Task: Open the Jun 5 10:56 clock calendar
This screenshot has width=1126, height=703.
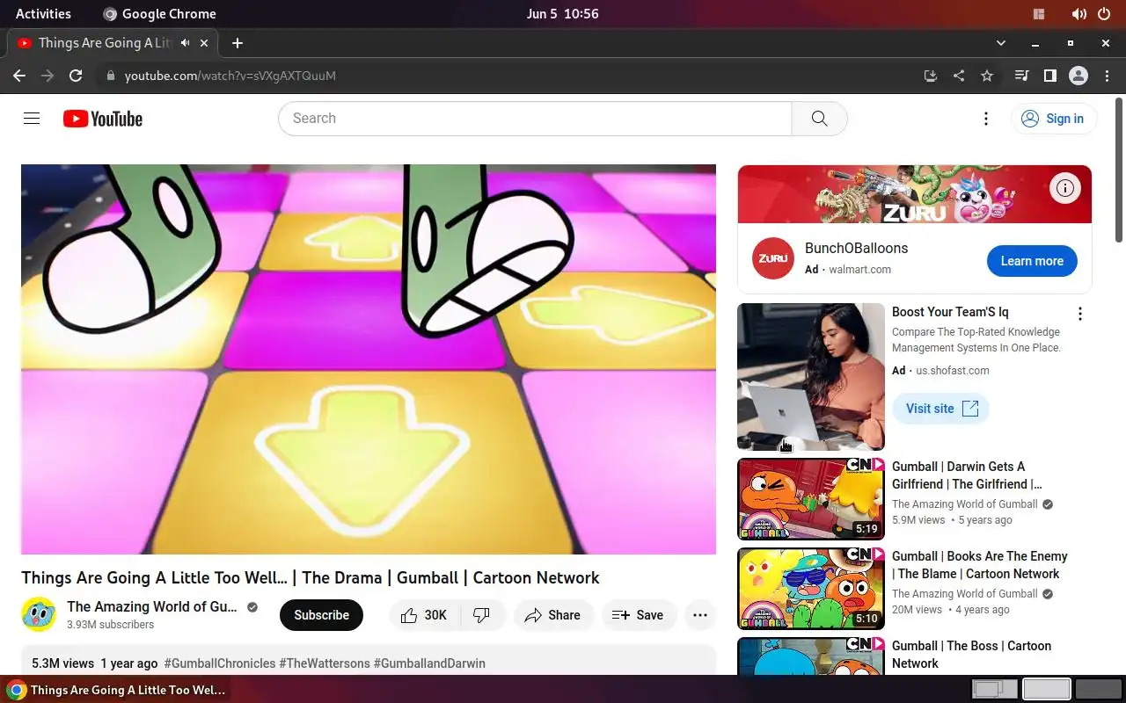Action: [x=563, y=14]
